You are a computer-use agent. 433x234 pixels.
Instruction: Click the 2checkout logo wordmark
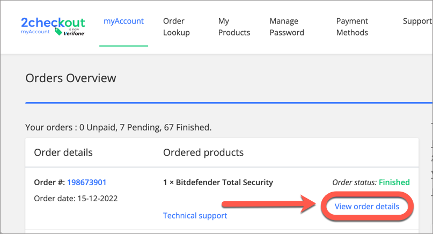[53, 23]
